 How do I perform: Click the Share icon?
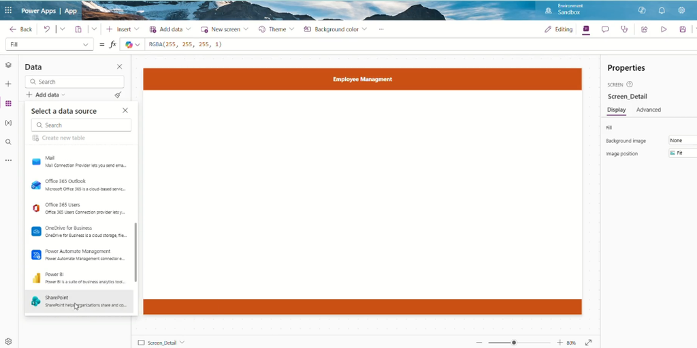point(644,29)
